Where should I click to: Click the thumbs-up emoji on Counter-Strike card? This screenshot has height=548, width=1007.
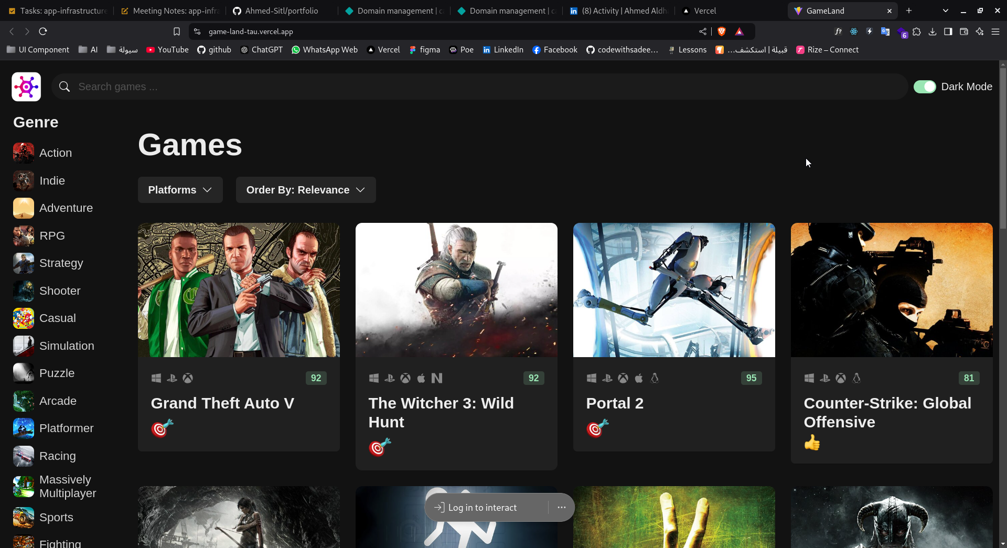click(x=812, y=443)
